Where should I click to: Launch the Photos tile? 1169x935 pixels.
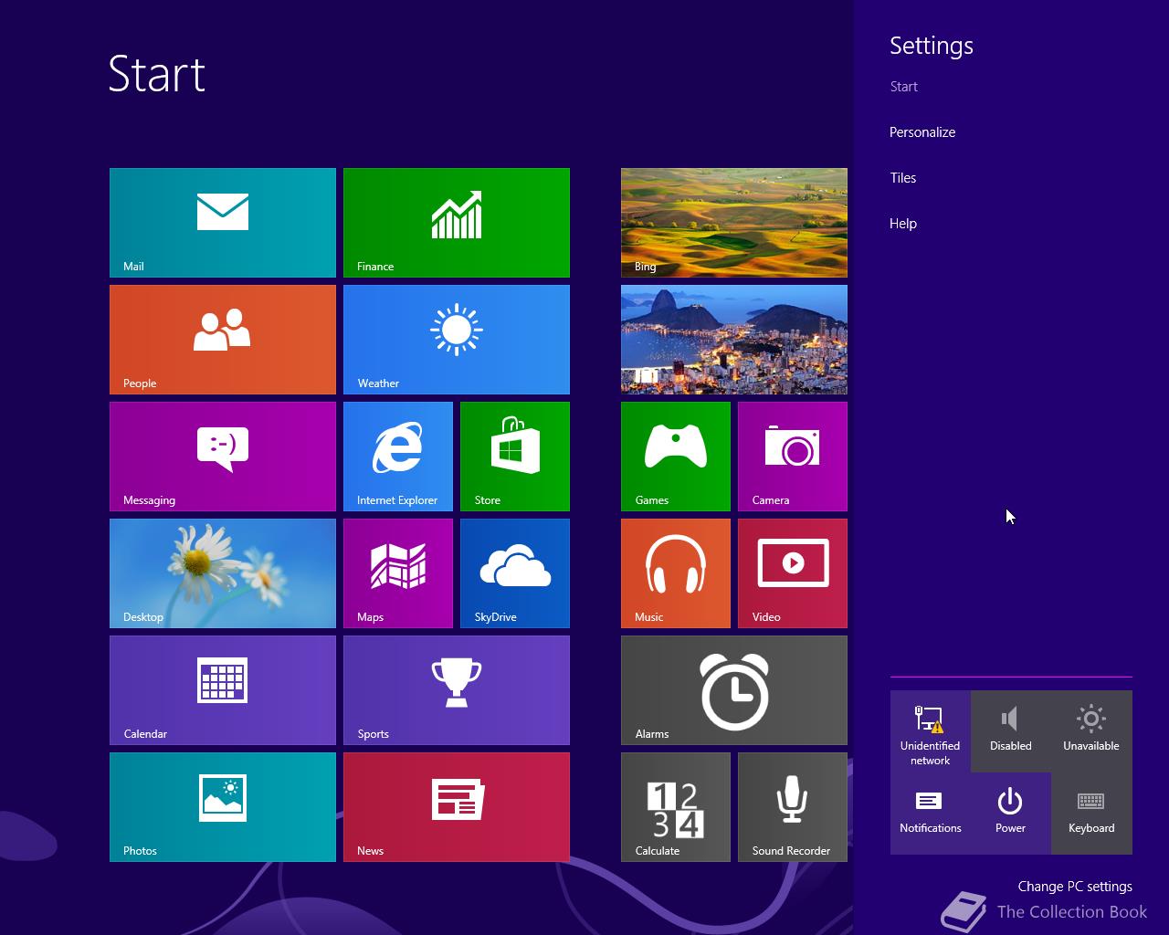click(223, 807)
